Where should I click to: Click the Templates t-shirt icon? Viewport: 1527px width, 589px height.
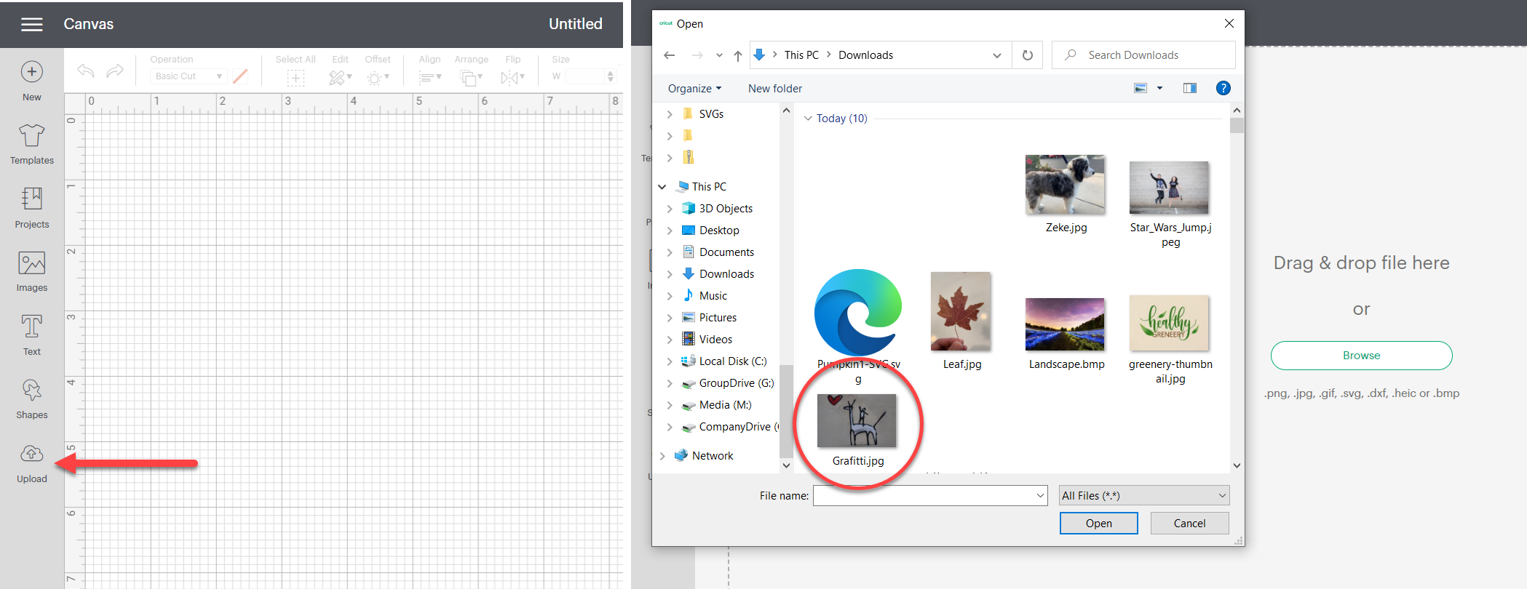coord(31,136)
